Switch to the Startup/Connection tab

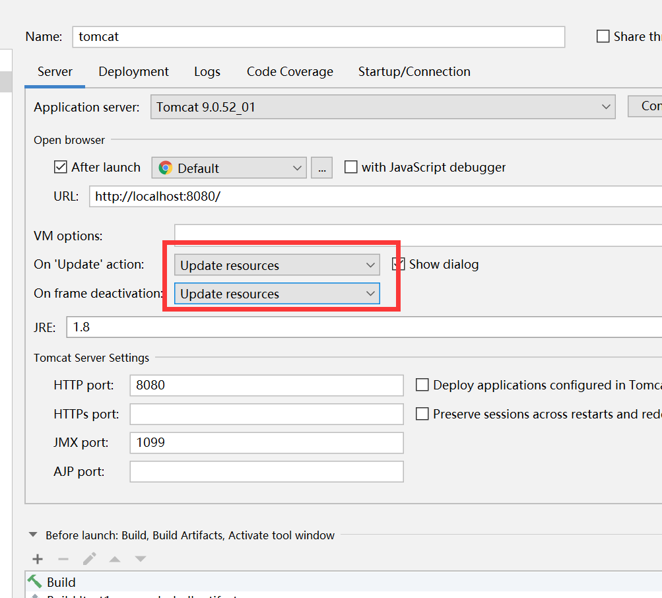click(414, 72)
